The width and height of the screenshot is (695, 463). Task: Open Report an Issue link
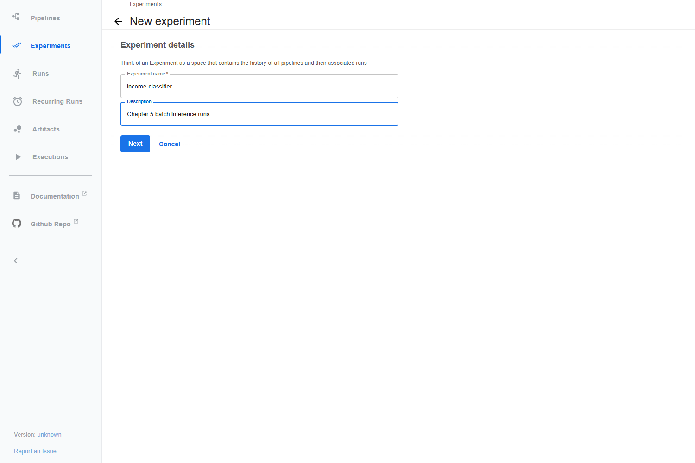click(x=35, y=451)
